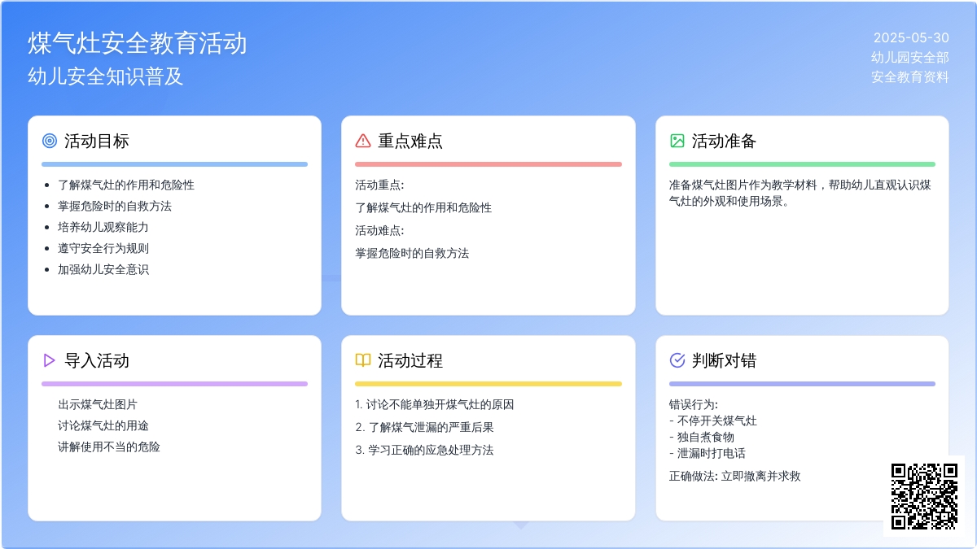
Task: Click the date 2025-05-30
Action: pyautogui.click(x=911, y=37)
